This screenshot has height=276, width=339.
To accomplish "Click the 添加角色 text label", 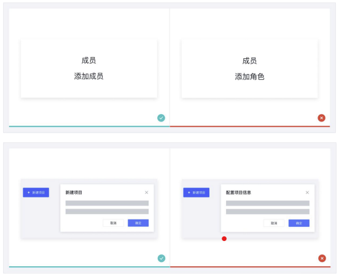I will pos(249,77).
